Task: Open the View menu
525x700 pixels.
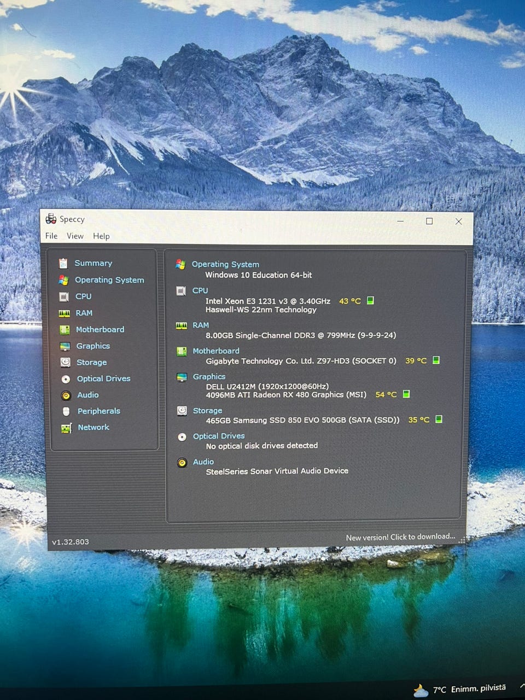Action: point(75,236)
